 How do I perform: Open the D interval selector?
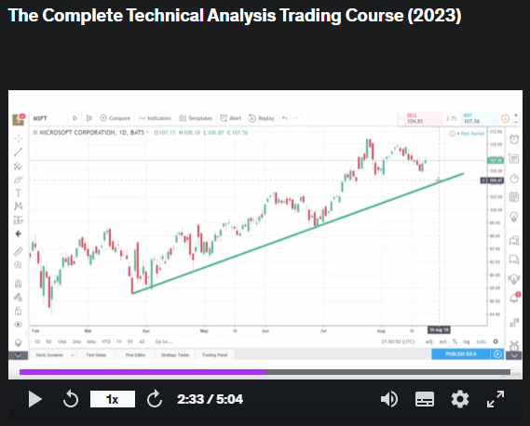point(75,118)
